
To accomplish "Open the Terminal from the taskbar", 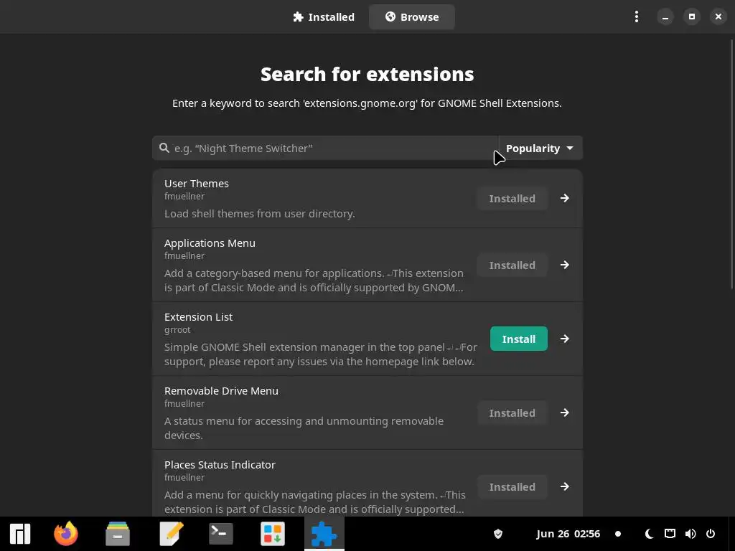I will (221, 534).
